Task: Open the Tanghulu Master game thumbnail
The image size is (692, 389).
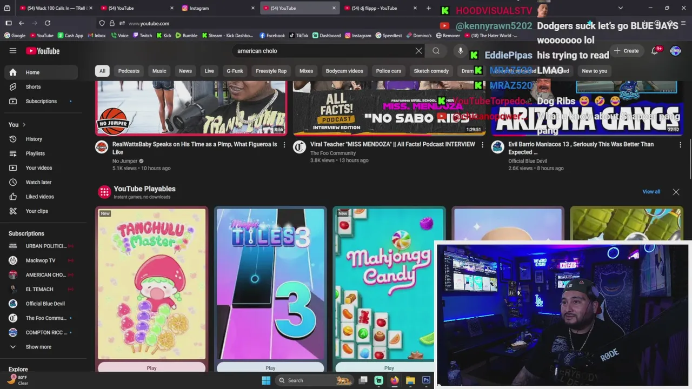Action: 151,284
